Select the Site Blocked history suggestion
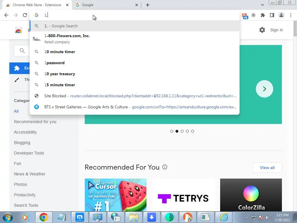Viewport: 297px width, 223px height. click(x=135, y=96)
